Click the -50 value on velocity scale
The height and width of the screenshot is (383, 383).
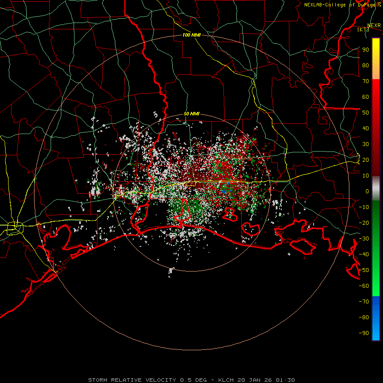coord(364,270)
